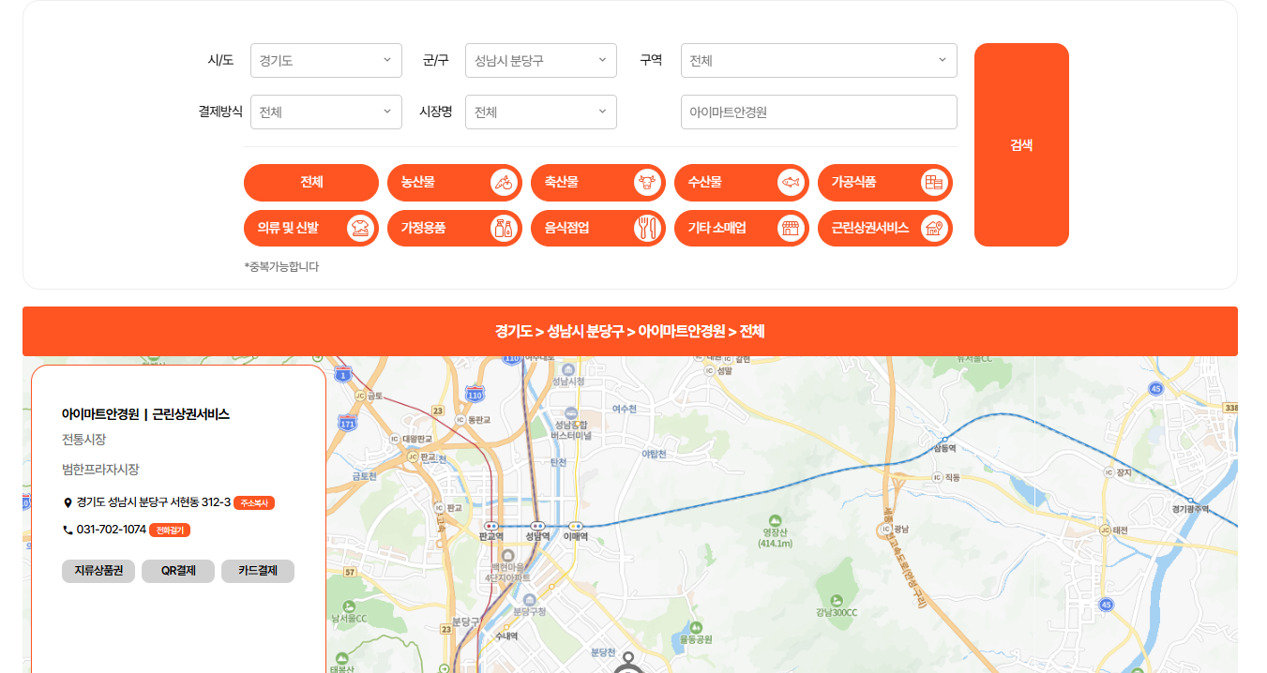Click 분당구청 marker on the map
1267x673 pixels.
point(530,605)
